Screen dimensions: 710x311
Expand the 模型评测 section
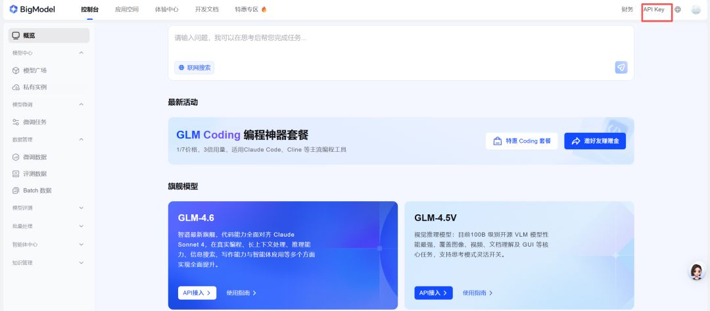82,208
